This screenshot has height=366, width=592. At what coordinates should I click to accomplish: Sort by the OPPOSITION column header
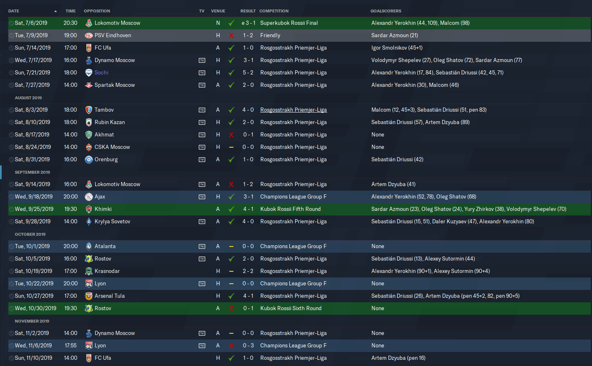point(97,11)
